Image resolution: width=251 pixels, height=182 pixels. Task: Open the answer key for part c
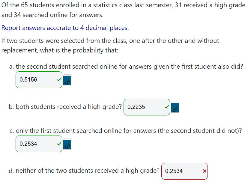pos(67,145)
